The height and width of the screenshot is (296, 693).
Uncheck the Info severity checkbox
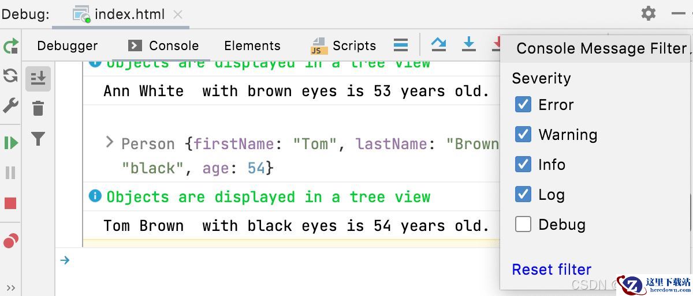(523, 164)
